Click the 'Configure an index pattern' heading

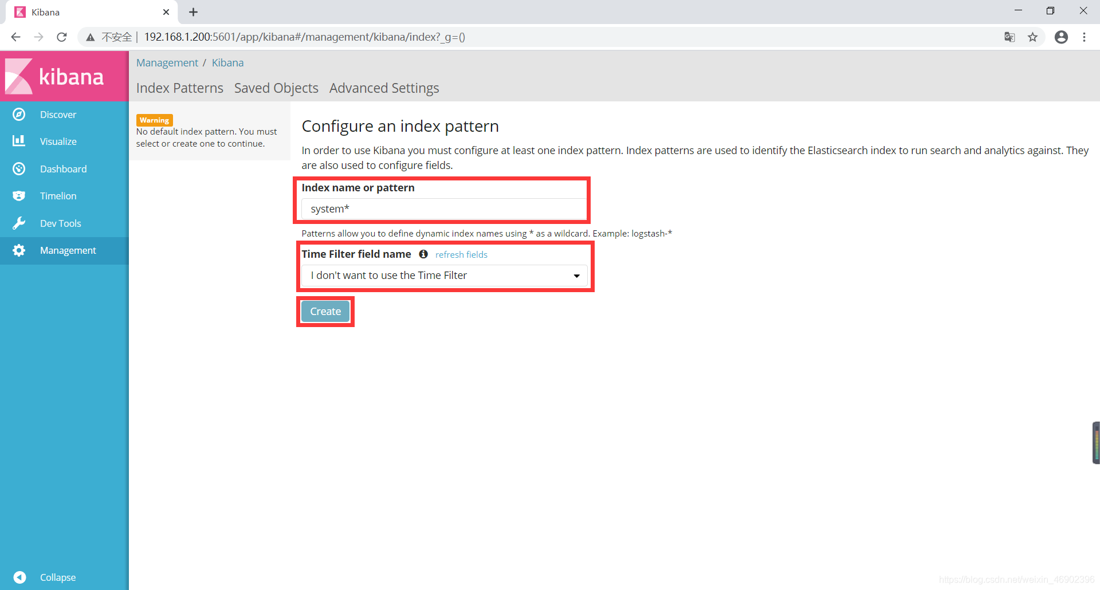pos(400,126)
